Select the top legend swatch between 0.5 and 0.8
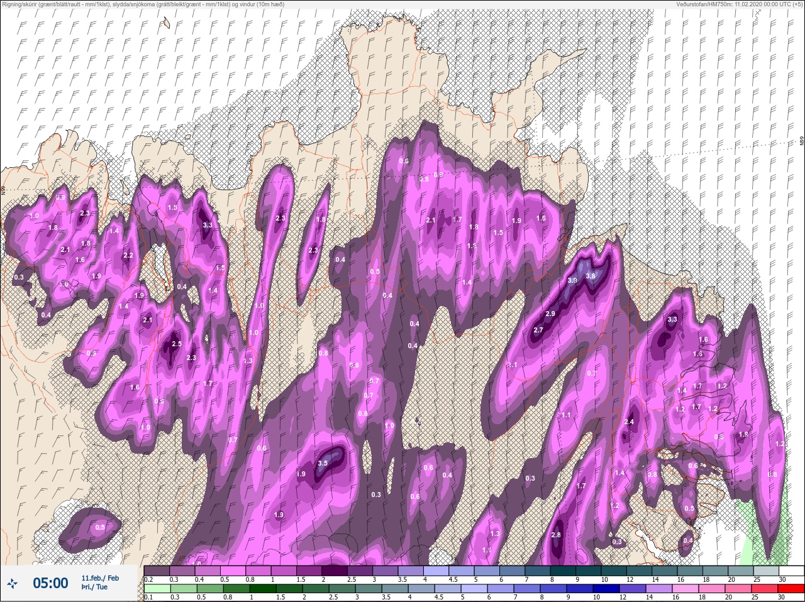Viewport: 805px width, 602px height. pyautogui.click(x=234, y=571)
